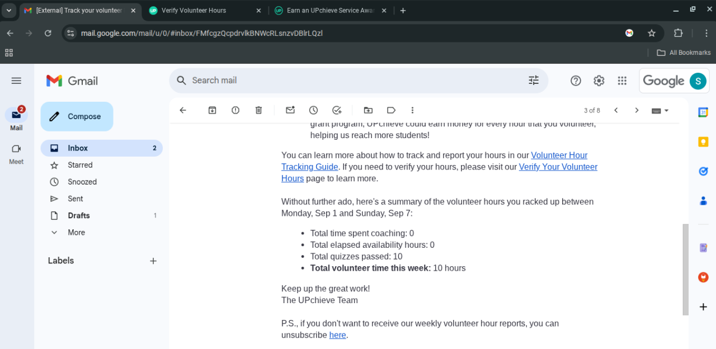Click the Compose button

(x=77, y=116)
